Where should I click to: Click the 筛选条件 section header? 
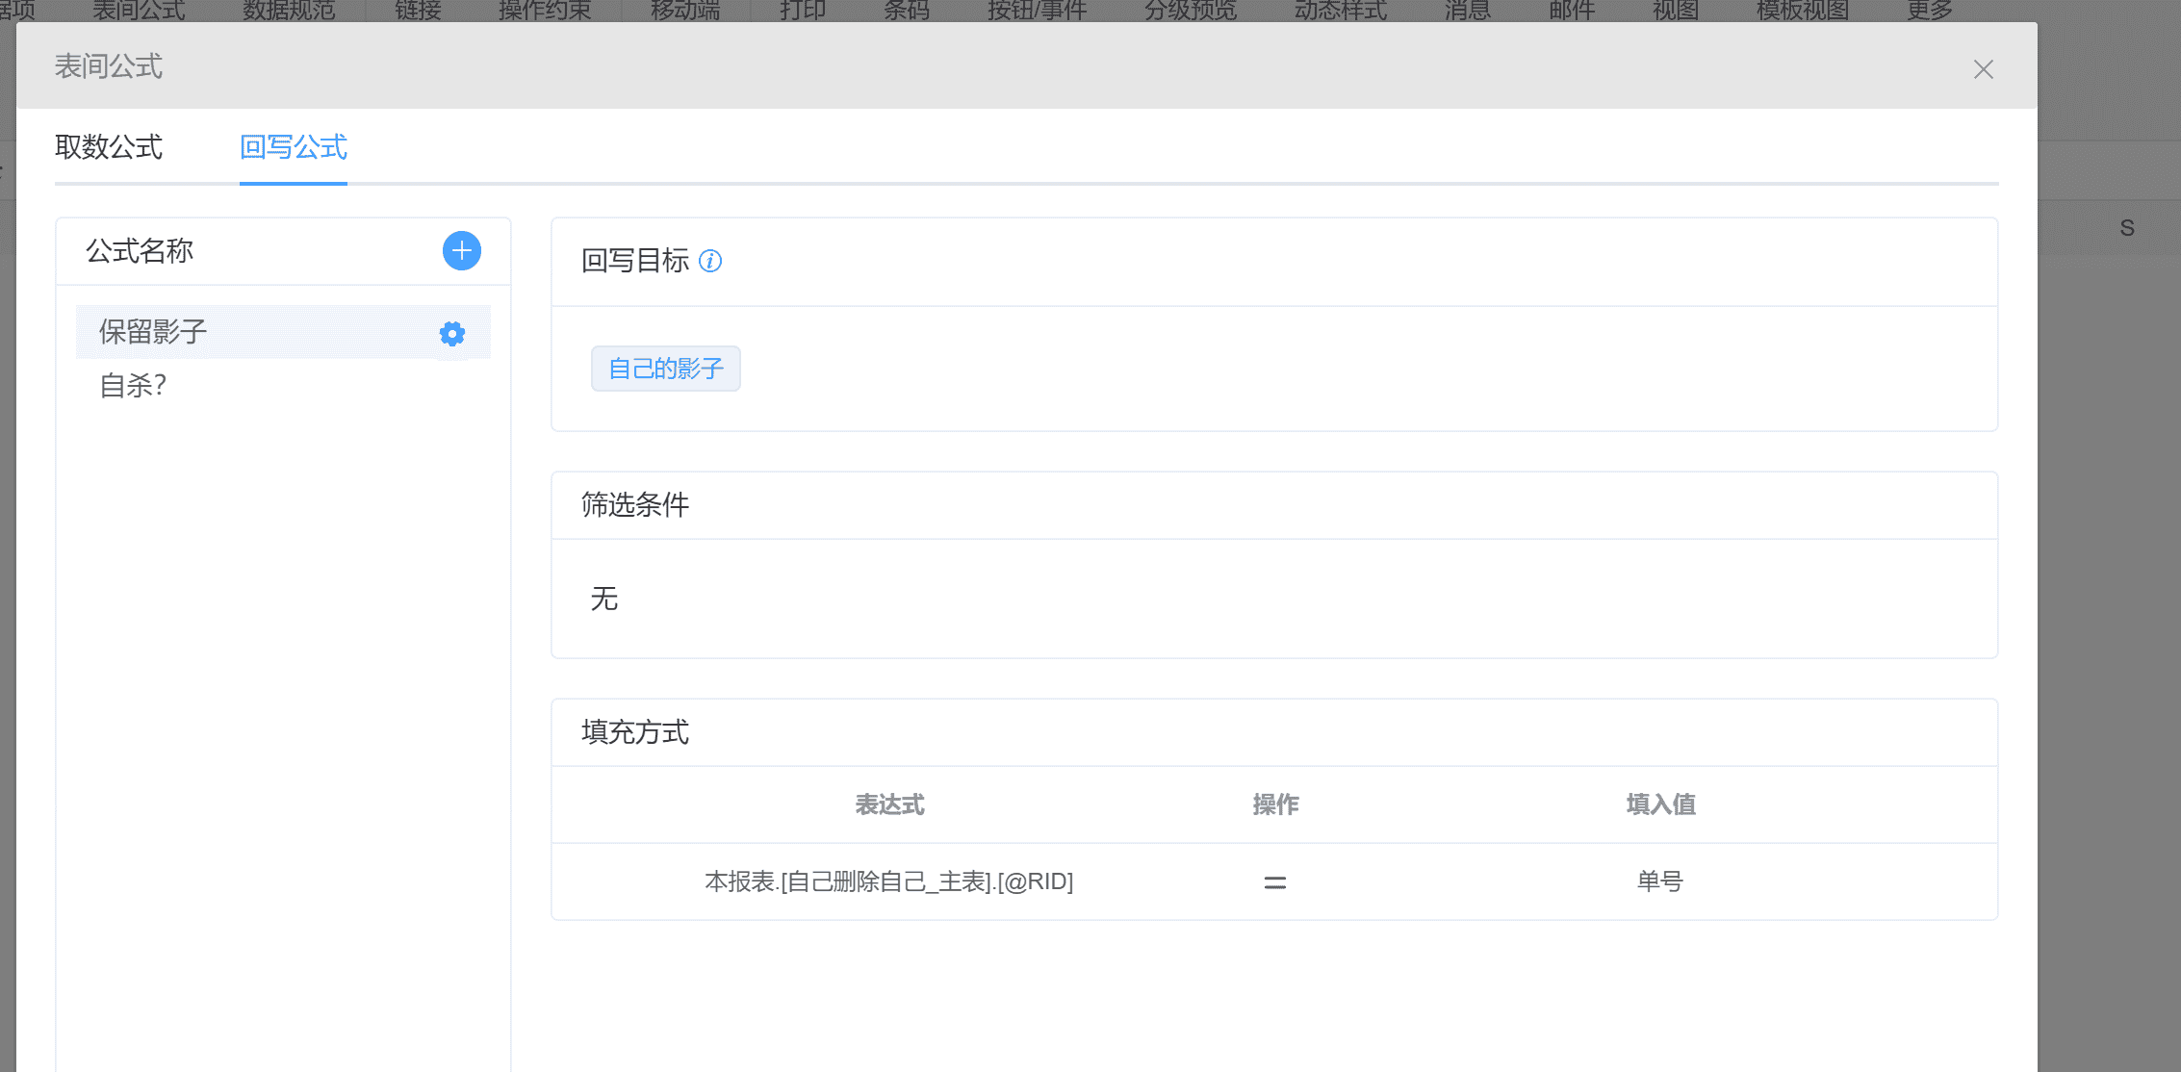pyautogui.click(x=635, y=504)
